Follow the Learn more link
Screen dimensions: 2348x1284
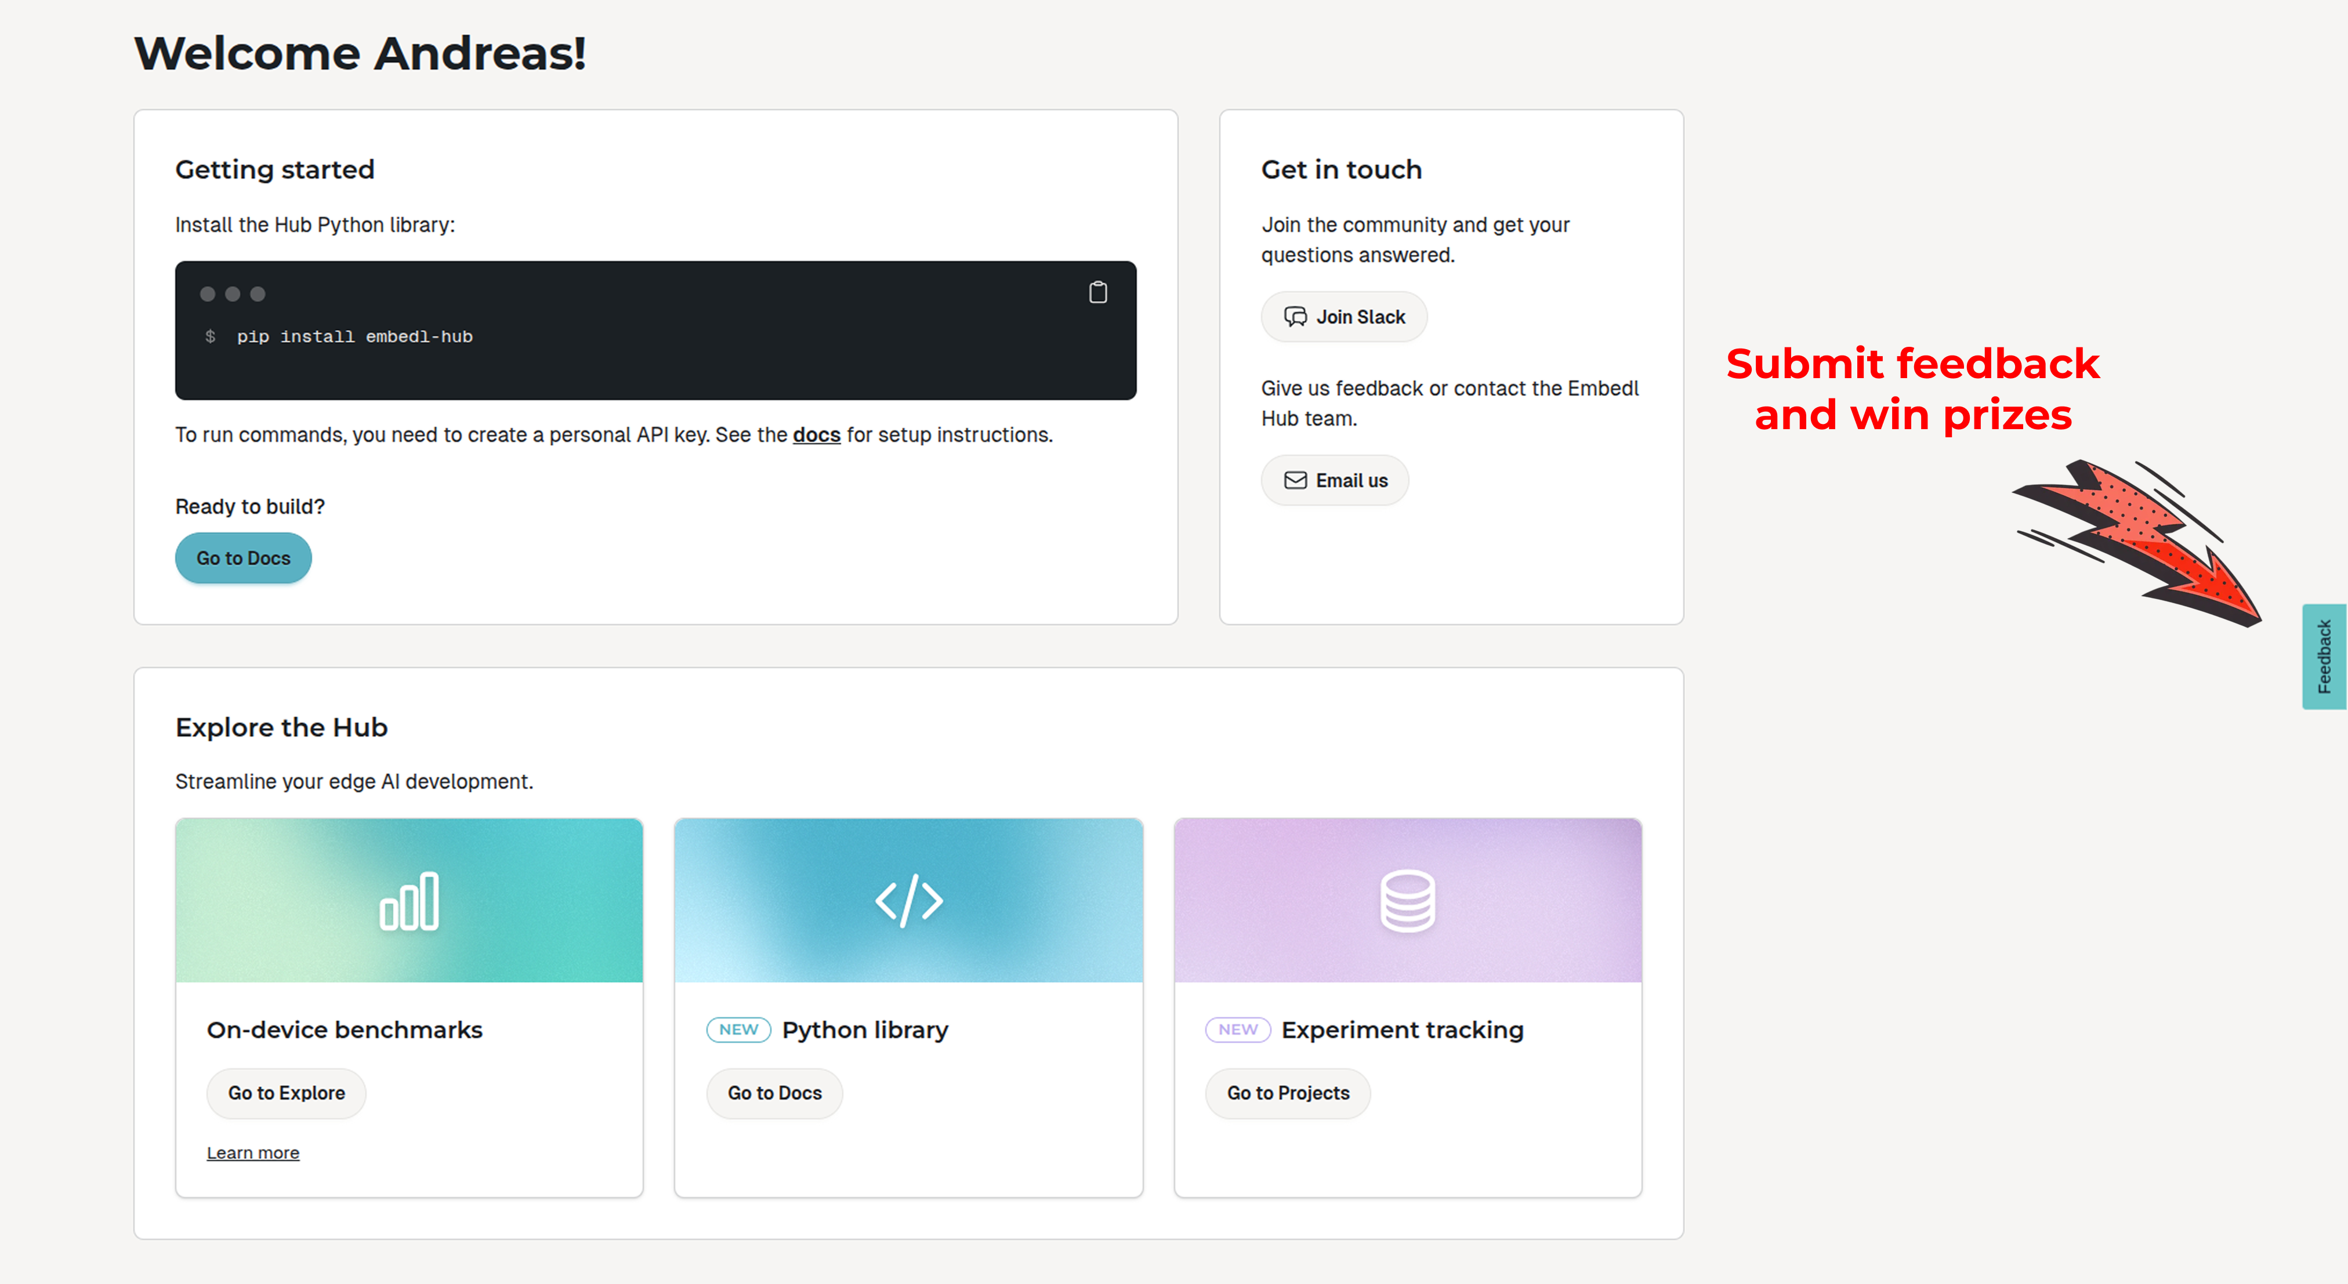[252, 1153]
